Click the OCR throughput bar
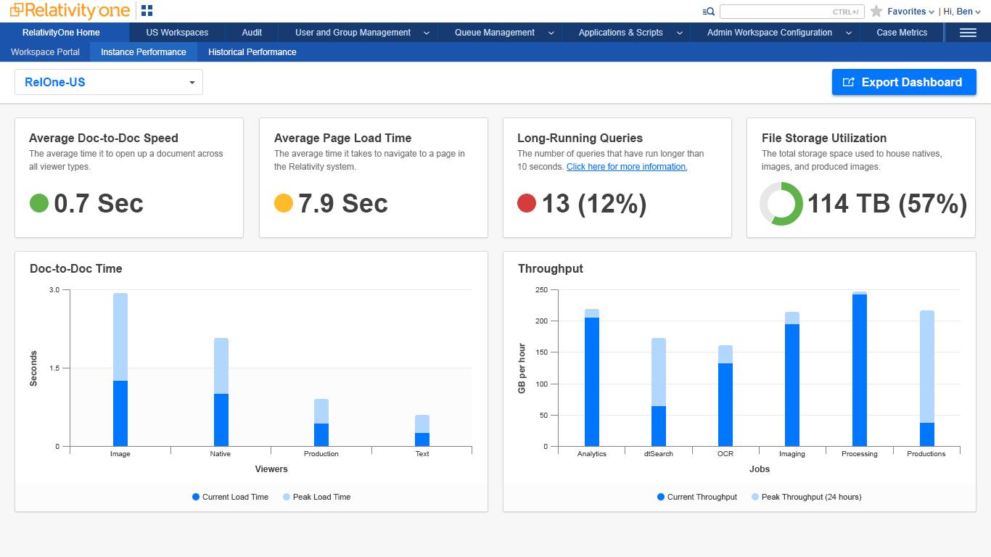 click(725, 396)
